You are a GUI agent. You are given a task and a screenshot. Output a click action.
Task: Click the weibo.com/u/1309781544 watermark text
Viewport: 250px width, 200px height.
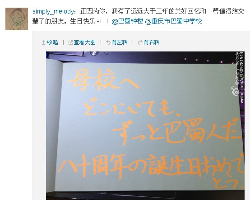coord(242,78)
